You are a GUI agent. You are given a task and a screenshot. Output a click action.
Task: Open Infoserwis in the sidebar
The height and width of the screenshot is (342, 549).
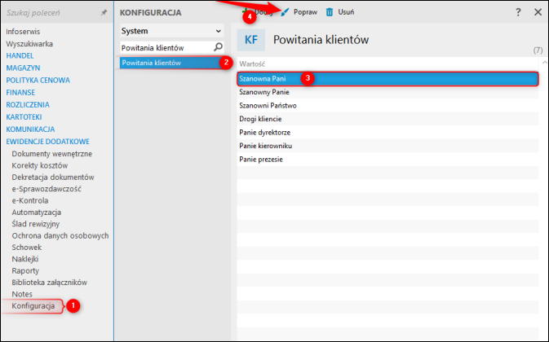[23, 32]
